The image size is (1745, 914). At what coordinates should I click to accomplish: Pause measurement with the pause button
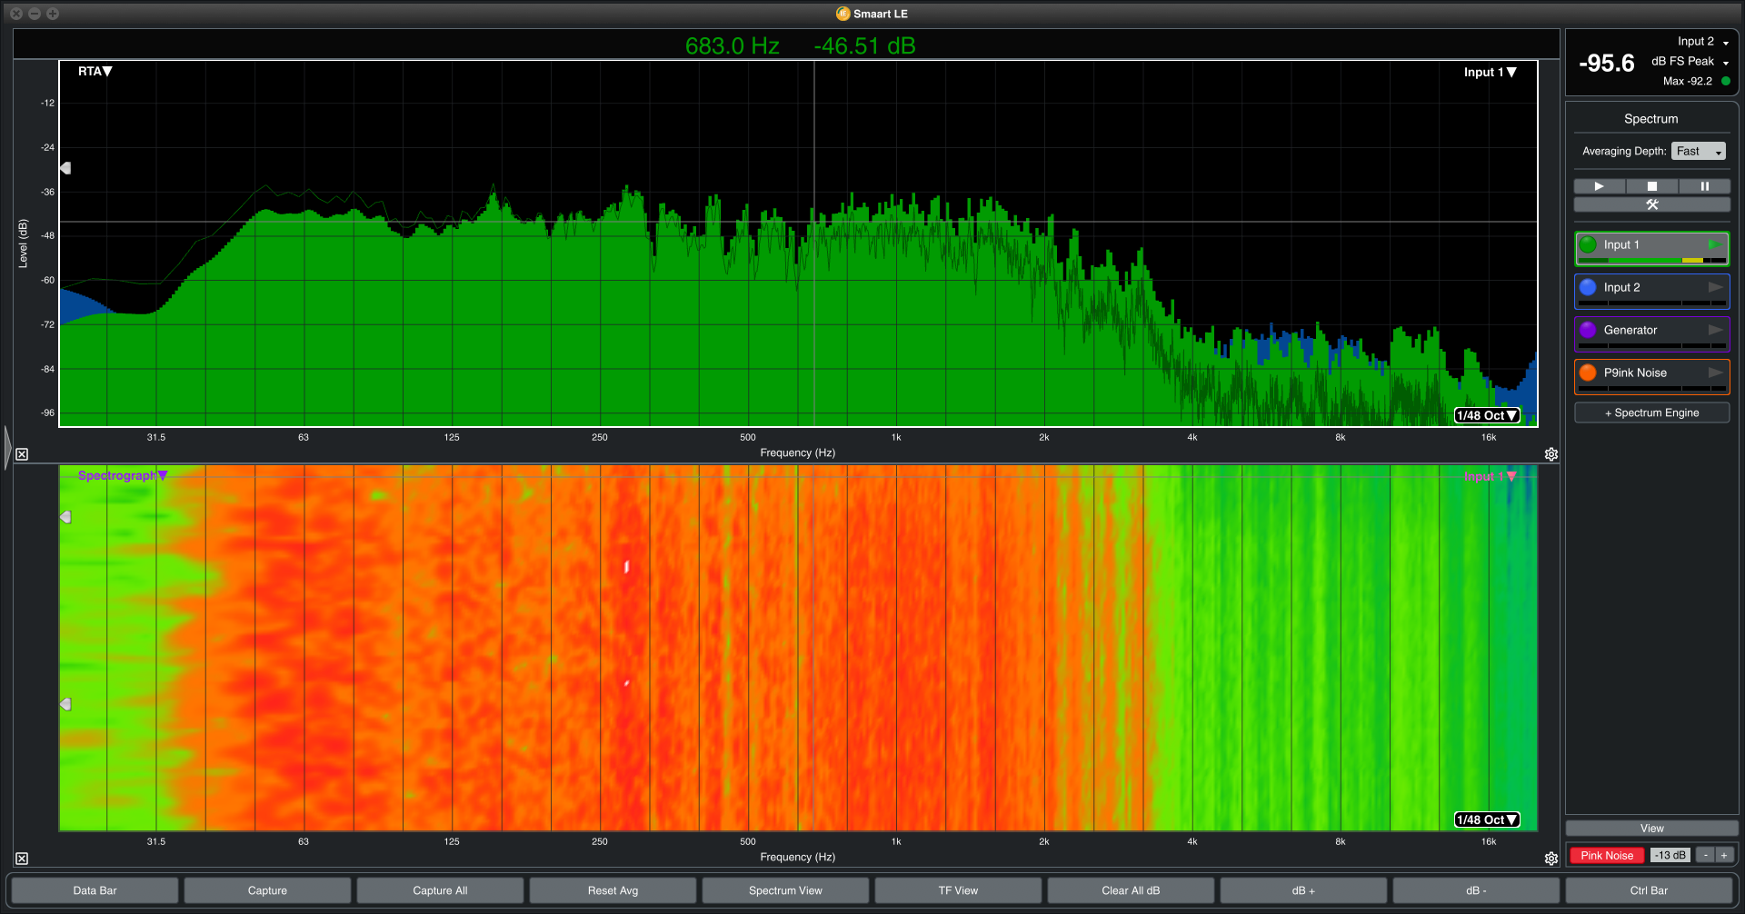(x=1704, y=186)
